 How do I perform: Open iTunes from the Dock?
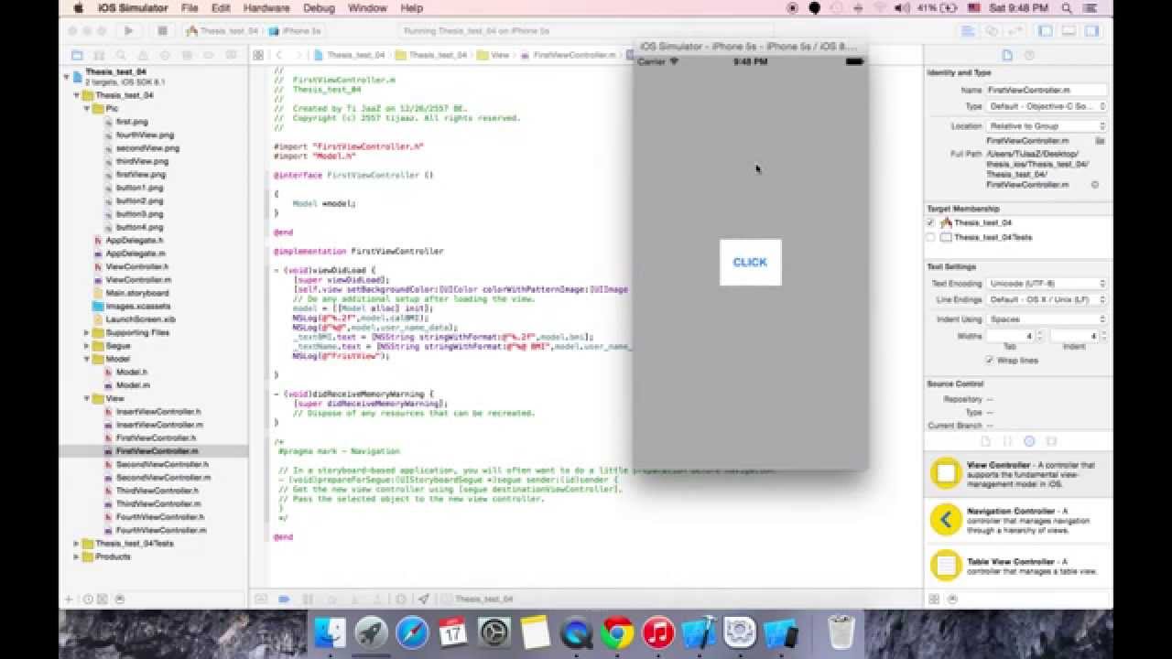tap(658, 632)
